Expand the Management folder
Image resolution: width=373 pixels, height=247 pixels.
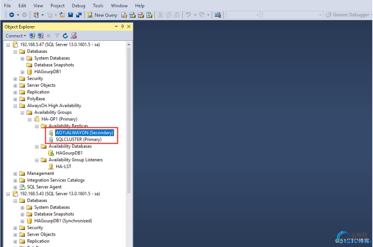pyautogui.click(x=15, y=174)
